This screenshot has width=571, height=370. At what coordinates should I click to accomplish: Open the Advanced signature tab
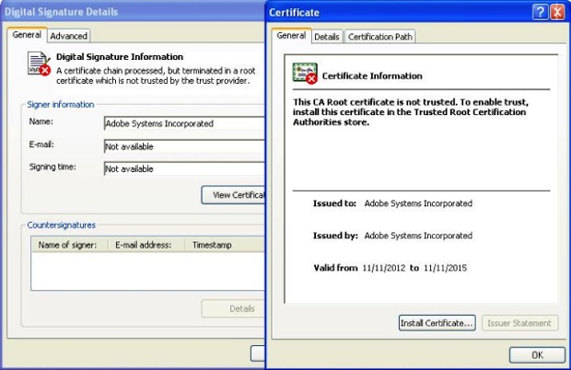tap(68, 36)
